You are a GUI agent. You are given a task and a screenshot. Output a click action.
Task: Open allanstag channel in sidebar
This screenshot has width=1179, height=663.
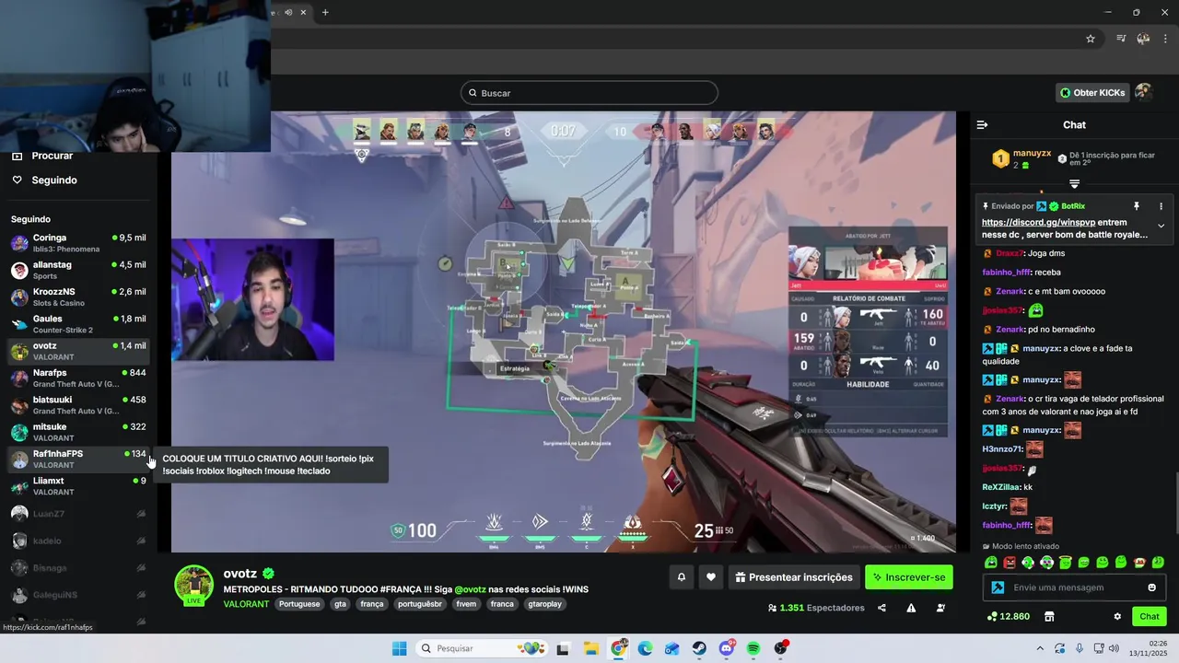78,270
